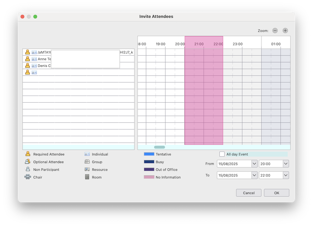Open the To date dropdown
The width and height of the screenshot is (313, 226).
point(254,175)
